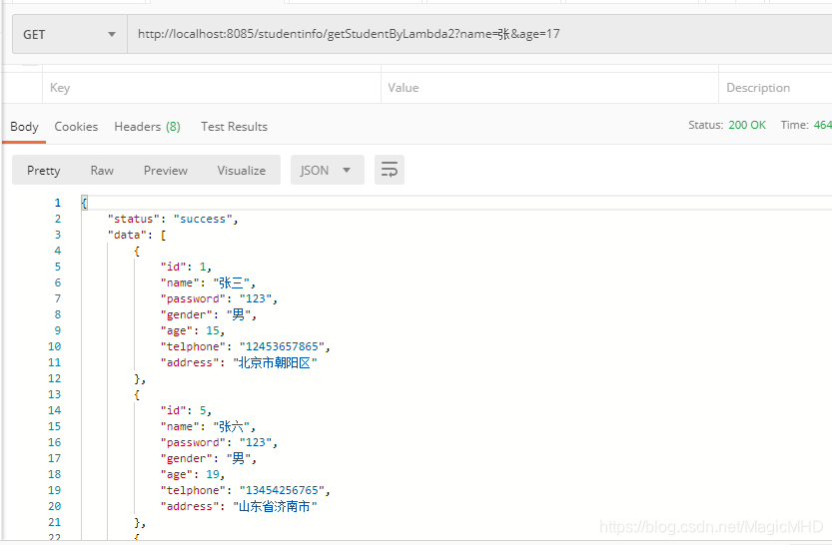Click the telphone value "12453657865"

pyautogui.click(x=282, y=346)
